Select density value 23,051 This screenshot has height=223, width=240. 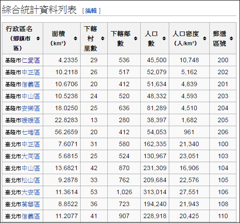click(x=189, y=156)
